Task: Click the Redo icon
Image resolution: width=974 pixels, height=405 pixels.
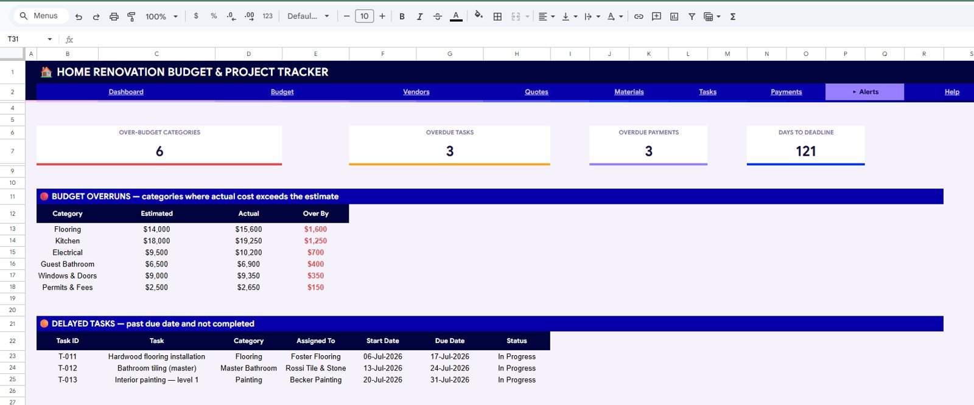Action: (x=96, y=16)
